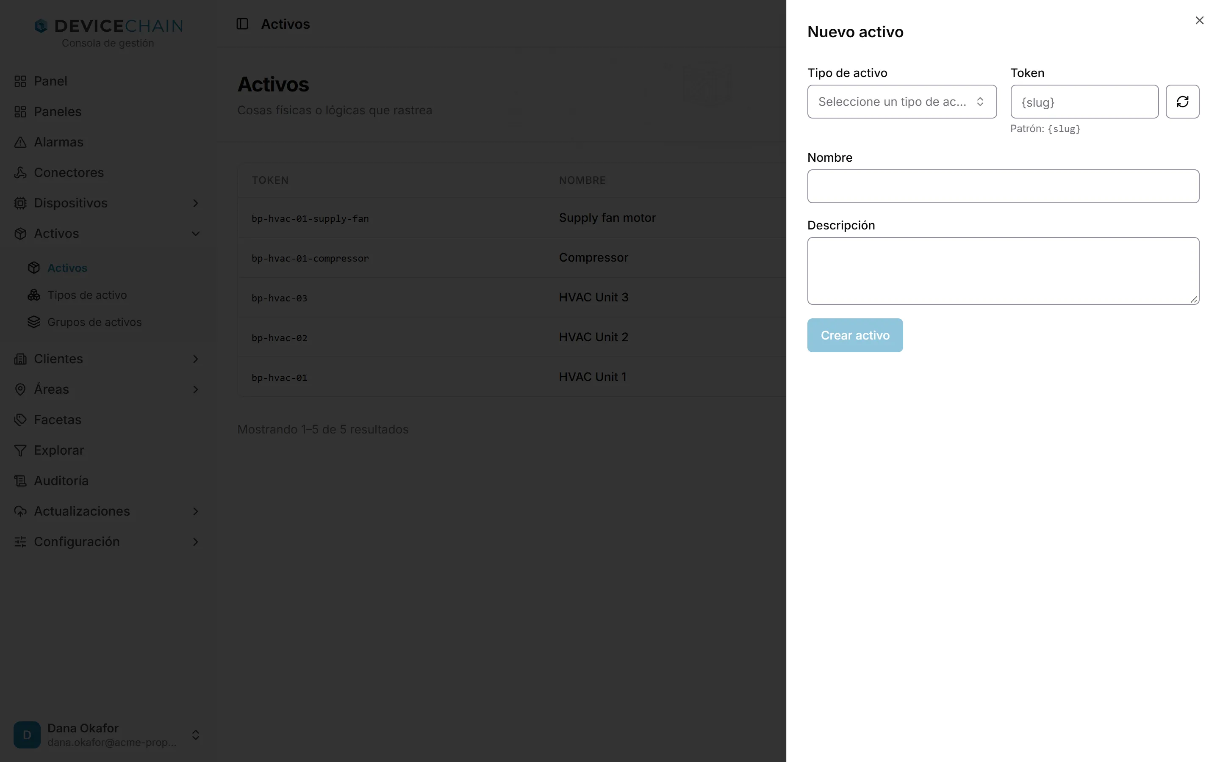The image size is (1220, 762).
Task: Expand the Áreas submenu chevron
Action: point(196,389)
